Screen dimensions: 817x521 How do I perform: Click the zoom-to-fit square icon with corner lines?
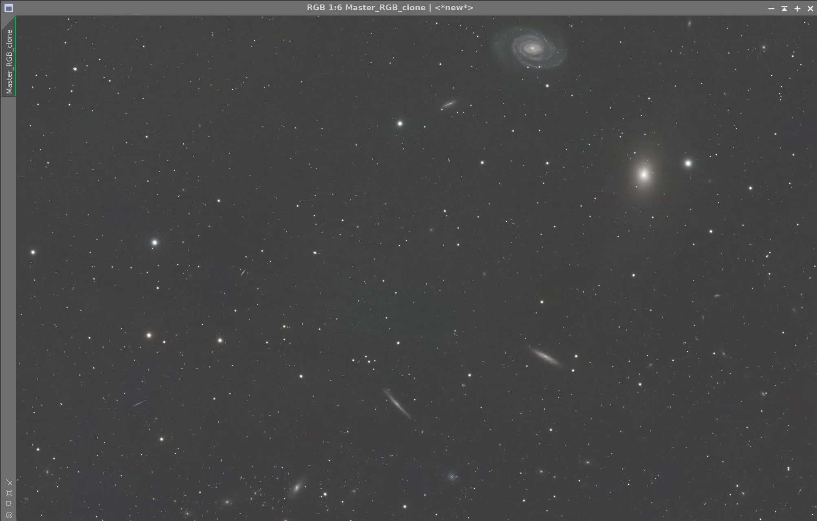9,493
